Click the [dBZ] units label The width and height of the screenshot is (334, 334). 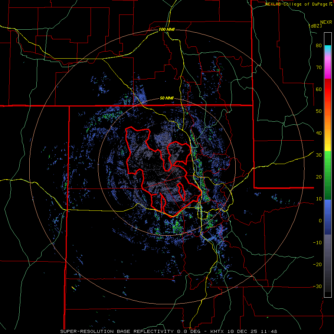(x=315, y=26)
